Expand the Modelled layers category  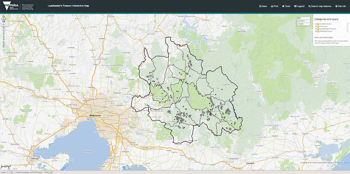316,31
